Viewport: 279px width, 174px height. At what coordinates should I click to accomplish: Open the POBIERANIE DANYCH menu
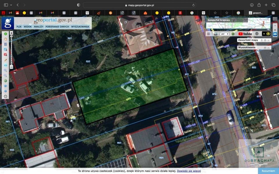click(57, 27)
